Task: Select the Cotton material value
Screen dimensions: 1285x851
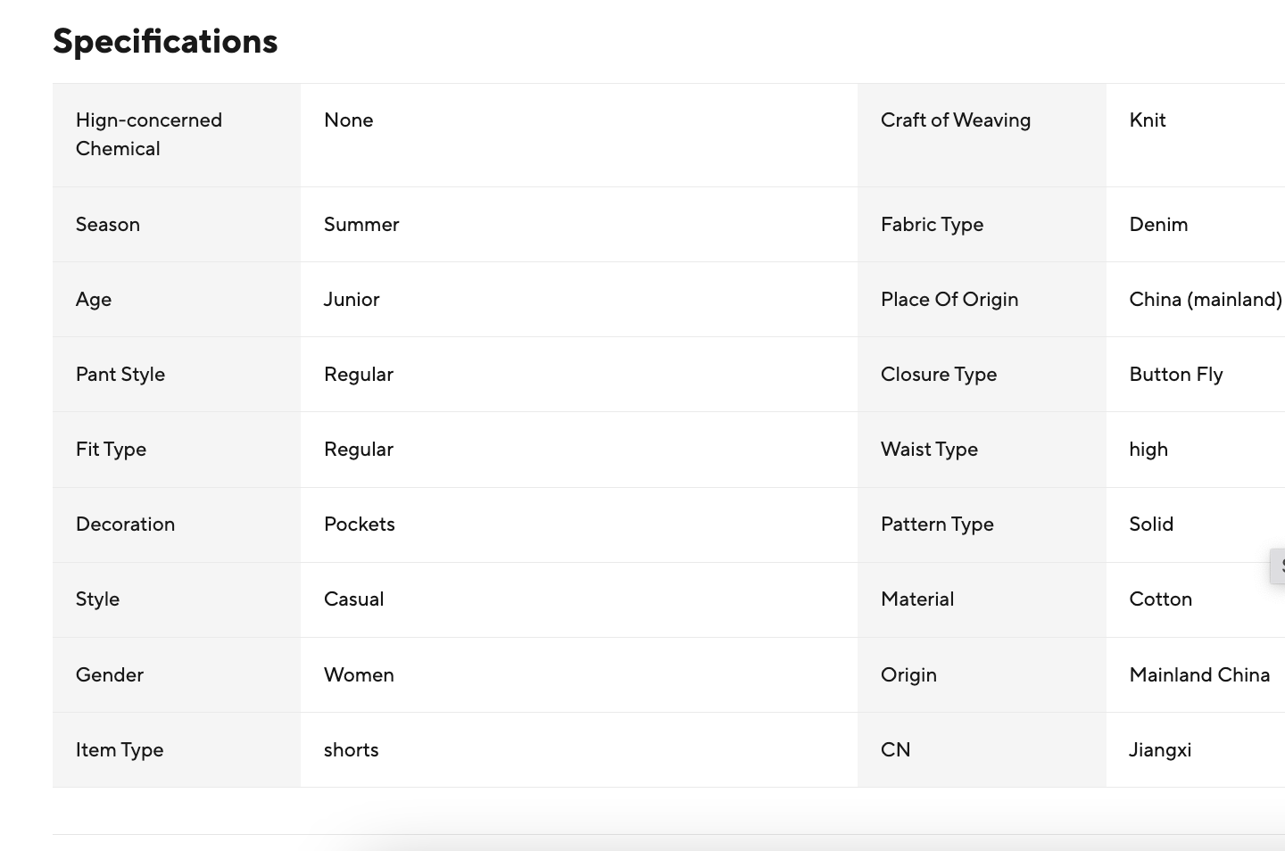Action: coord(1160,599)
